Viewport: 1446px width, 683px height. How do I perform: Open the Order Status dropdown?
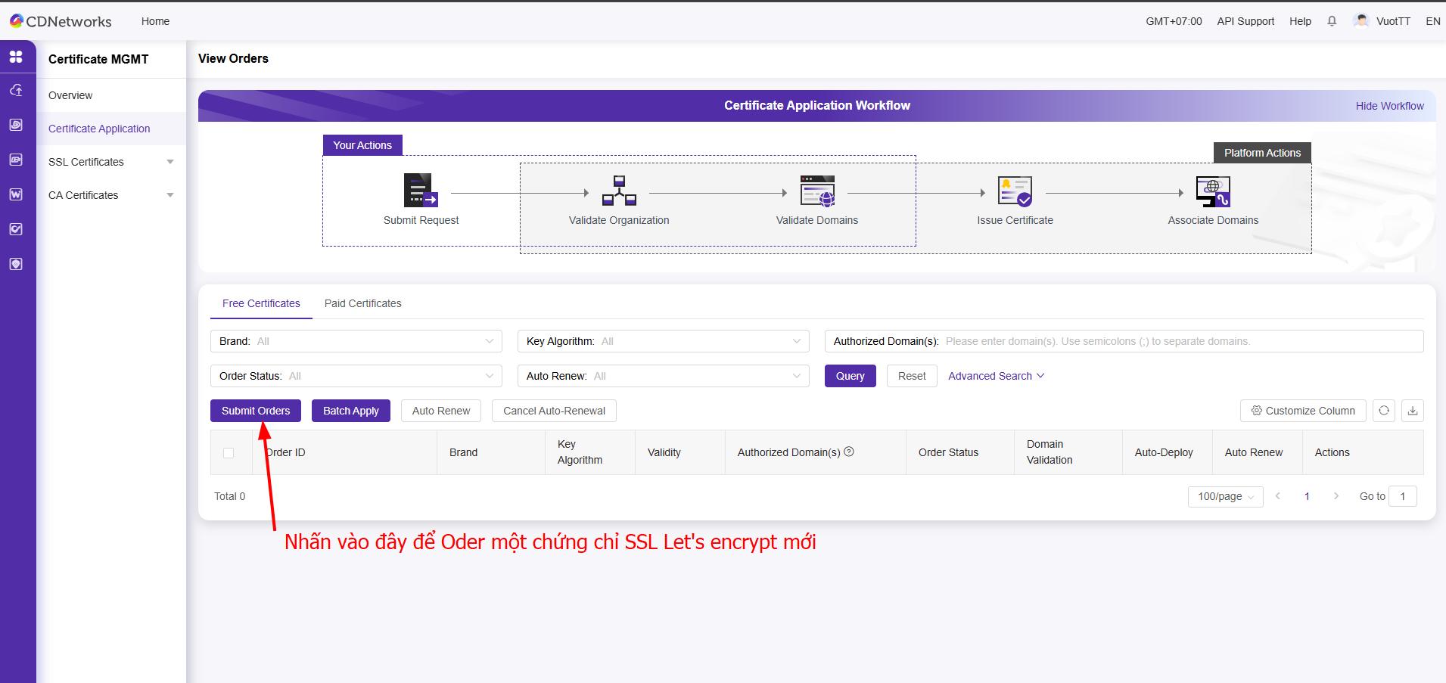(356, 376)
